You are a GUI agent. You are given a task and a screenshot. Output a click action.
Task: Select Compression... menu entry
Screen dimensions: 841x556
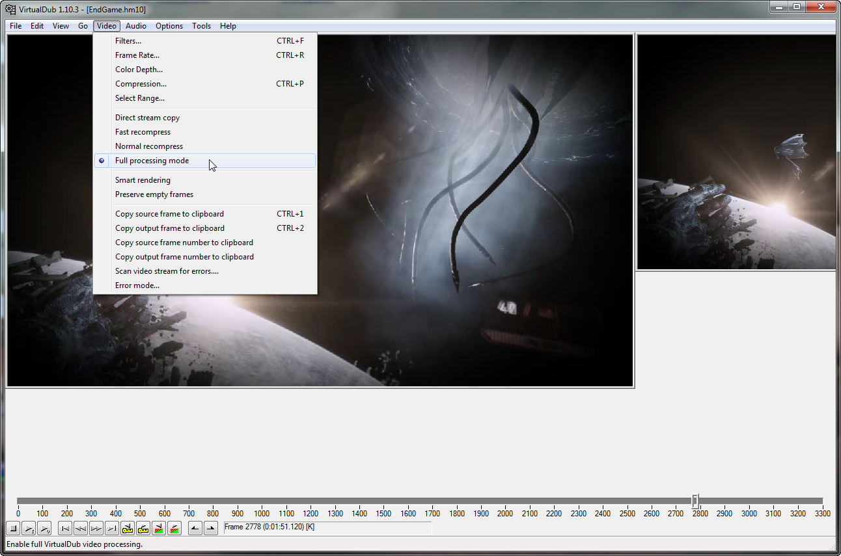(141, 84)
